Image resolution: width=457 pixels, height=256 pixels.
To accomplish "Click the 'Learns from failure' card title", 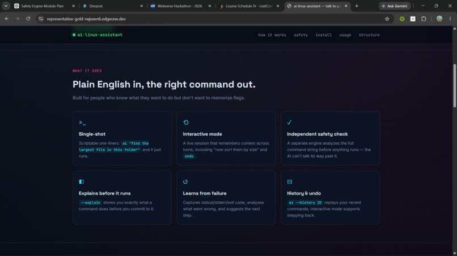I will [205, 193].
